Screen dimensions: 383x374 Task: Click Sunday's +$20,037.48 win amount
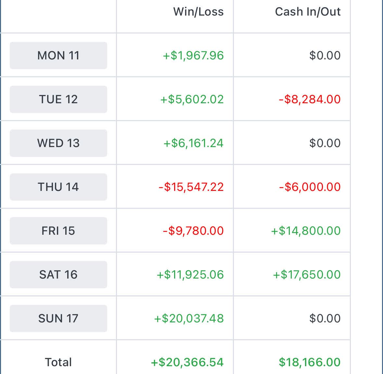tap(189, 318)
